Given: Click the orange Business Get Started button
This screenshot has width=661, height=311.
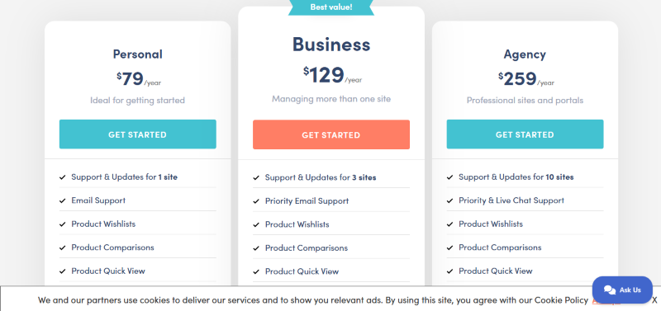Looking at the screenshot, I should tap(331, 134).
